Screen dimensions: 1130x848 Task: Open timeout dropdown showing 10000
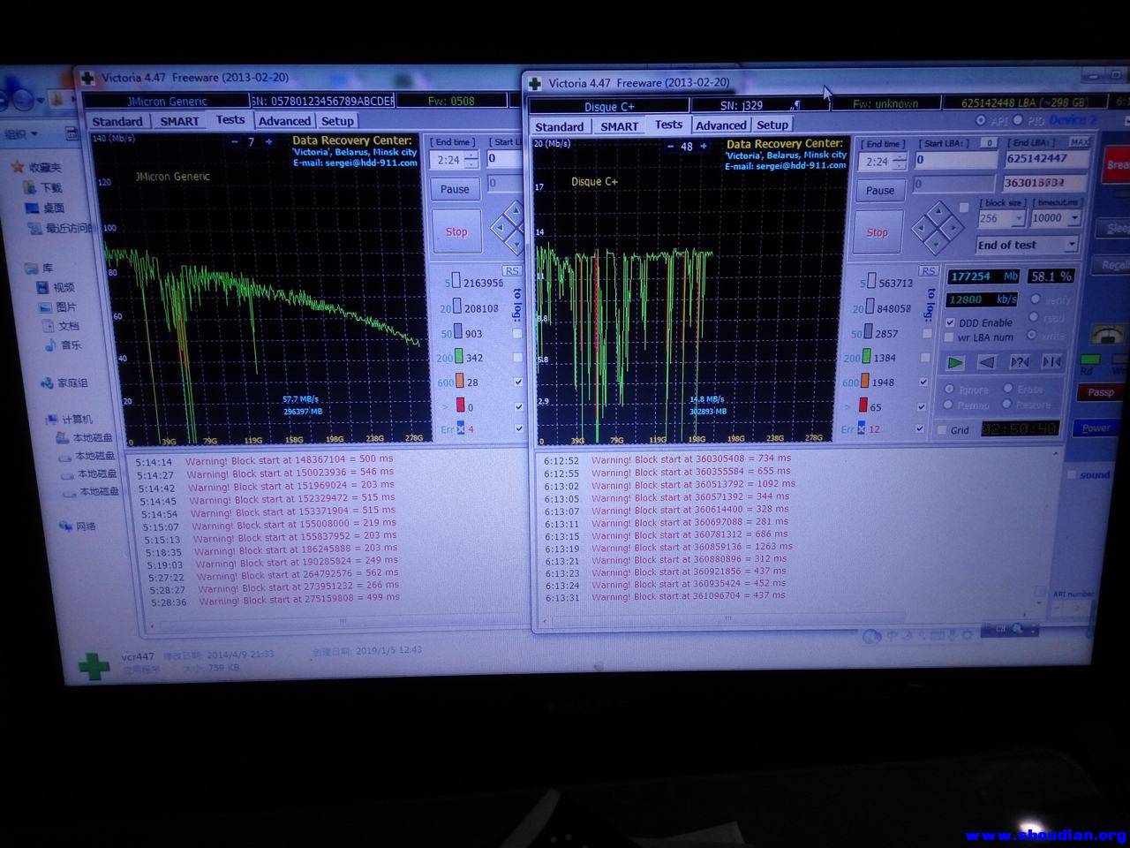pos(1074,218)
